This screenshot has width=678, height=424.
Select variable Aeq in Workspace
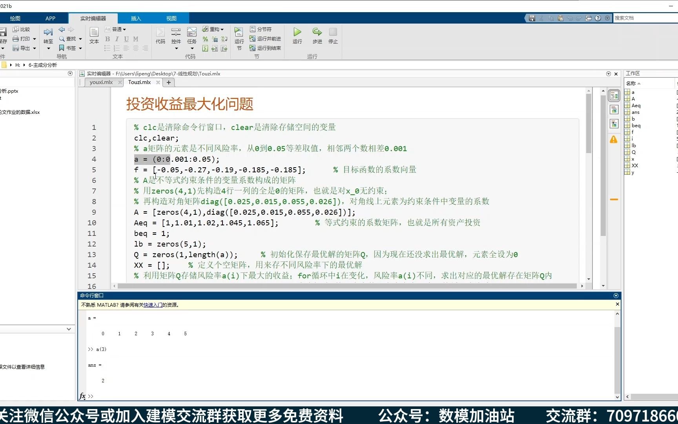pos(636,105)
